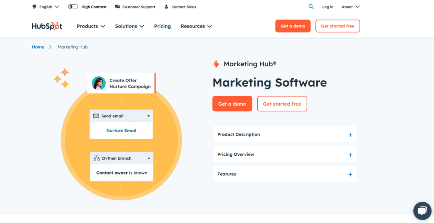The width and height of the screenshot is (434, 223).
Task: Click the HubSpot logo
Action: 47,26
